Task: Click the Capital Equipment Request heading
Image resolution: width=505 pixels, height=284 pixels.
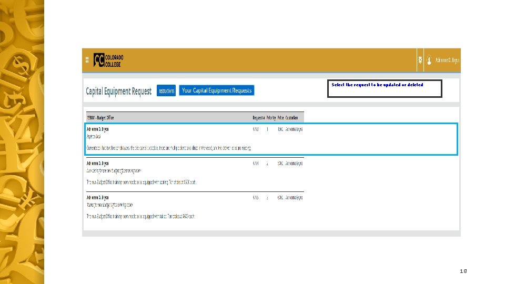Action: pos(118,91)
